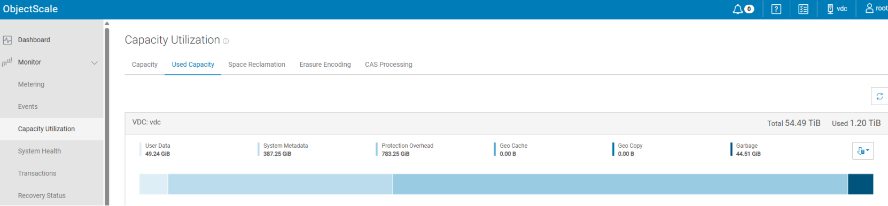Screen dimensions: 888x206
Task: Open Transactions in sidebar
Action: tap(37, 173)
